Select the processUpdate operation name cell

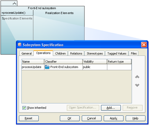tap(33, 67)
